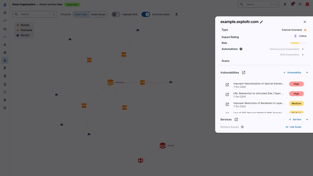Click the notifications bell icon
This screenshot has height=176, width=313.
coord(292,4)
